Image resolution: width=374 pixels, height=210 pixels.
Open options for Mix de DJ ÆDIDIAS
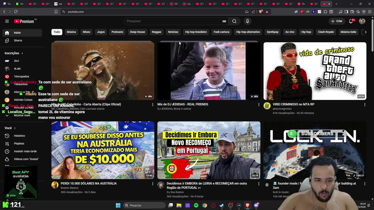[x=259, y=104]
